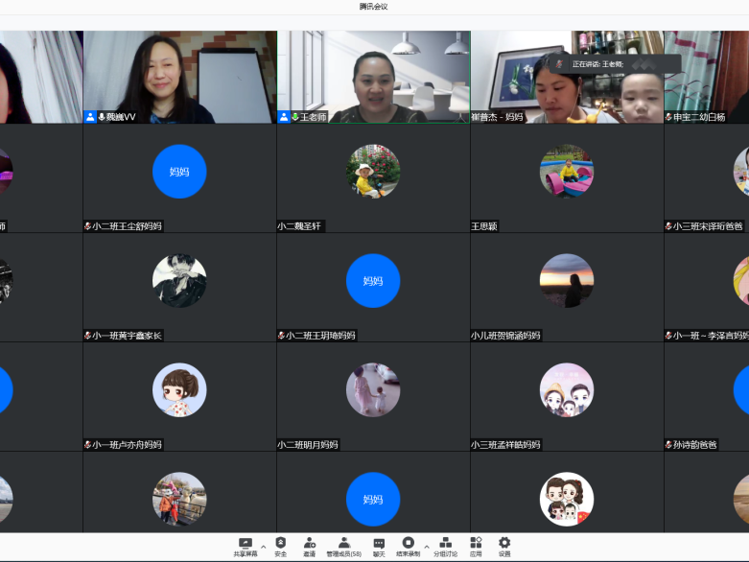This screenshot has height=562, width=749.
Task: Click muted mic icon beside 小一班~李泽言妈妈
Action: coord(668,336)
